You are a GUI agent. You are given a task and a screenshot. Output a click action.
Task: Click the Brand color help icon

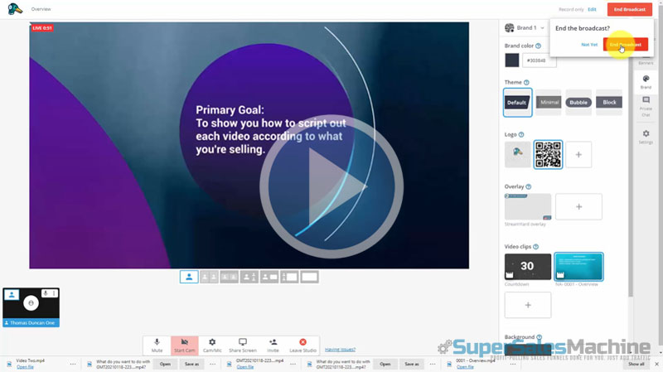point(539,46)
